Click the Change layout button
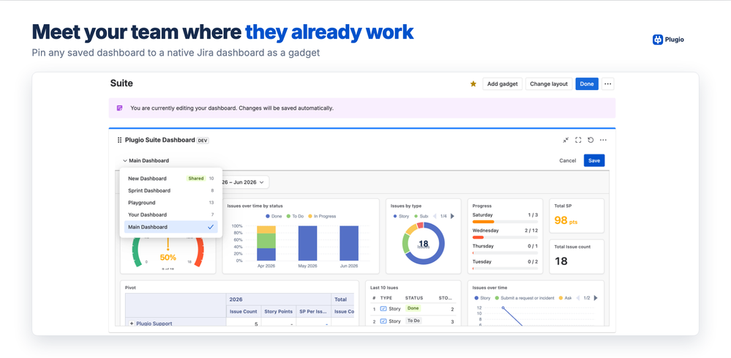Image resolution: width=731 pixels, height=358 pixels. click(x=549, y=84)
